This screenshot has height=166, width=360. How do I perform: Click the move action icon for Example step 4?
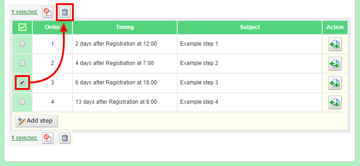(x=335, y=102)
